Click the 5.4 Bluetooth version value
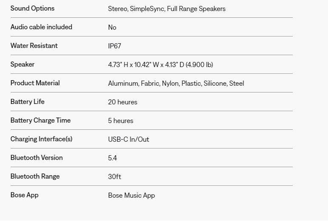This screenshot has width=328, height=224. [x=112, y=158]
